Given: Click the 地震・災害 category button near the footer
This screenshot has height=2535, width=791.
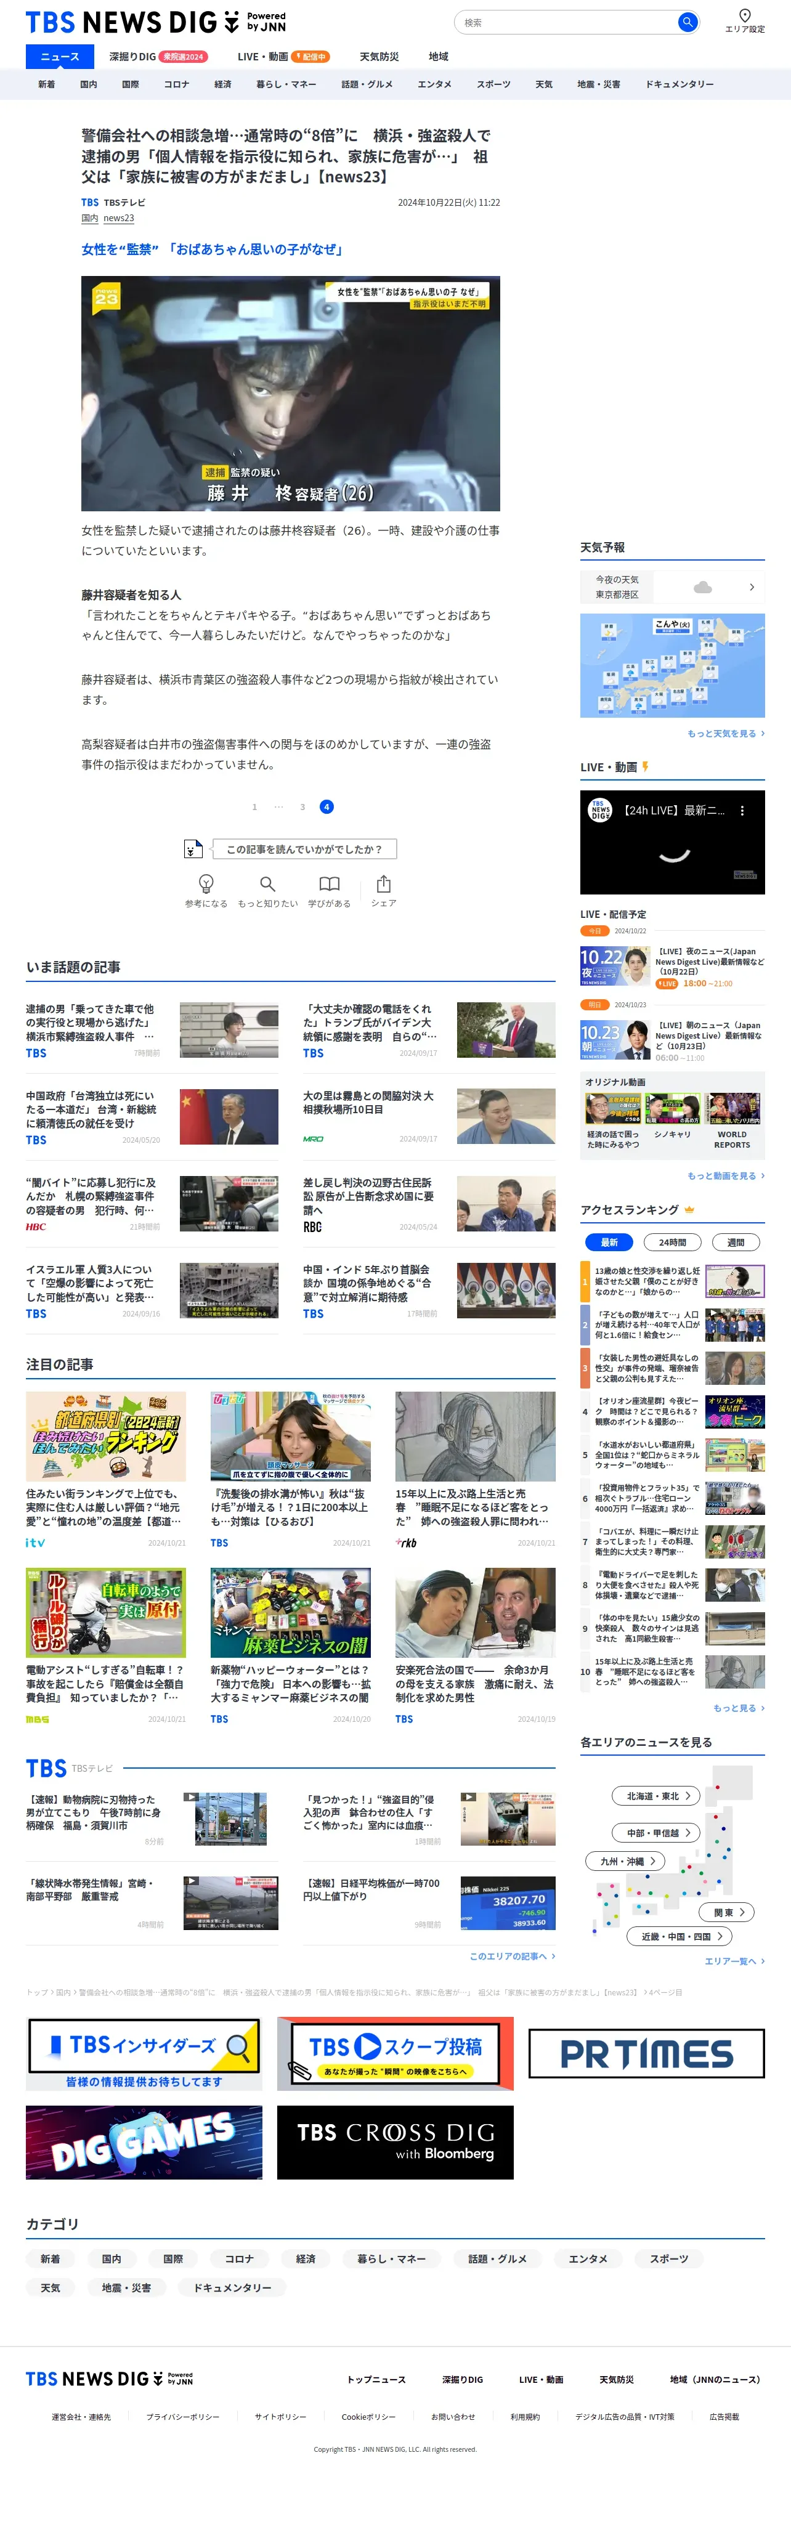Looking at the screenshot, I should pos(127,2288).
